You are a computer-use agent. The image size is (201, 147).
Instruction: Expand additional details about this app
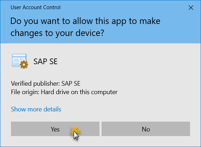(x=36, y=109)
